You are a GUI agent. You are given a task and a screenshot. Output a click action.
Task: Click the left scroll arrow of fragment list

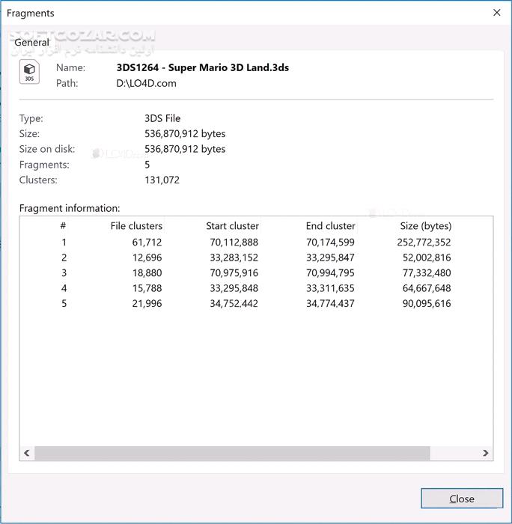27,453
